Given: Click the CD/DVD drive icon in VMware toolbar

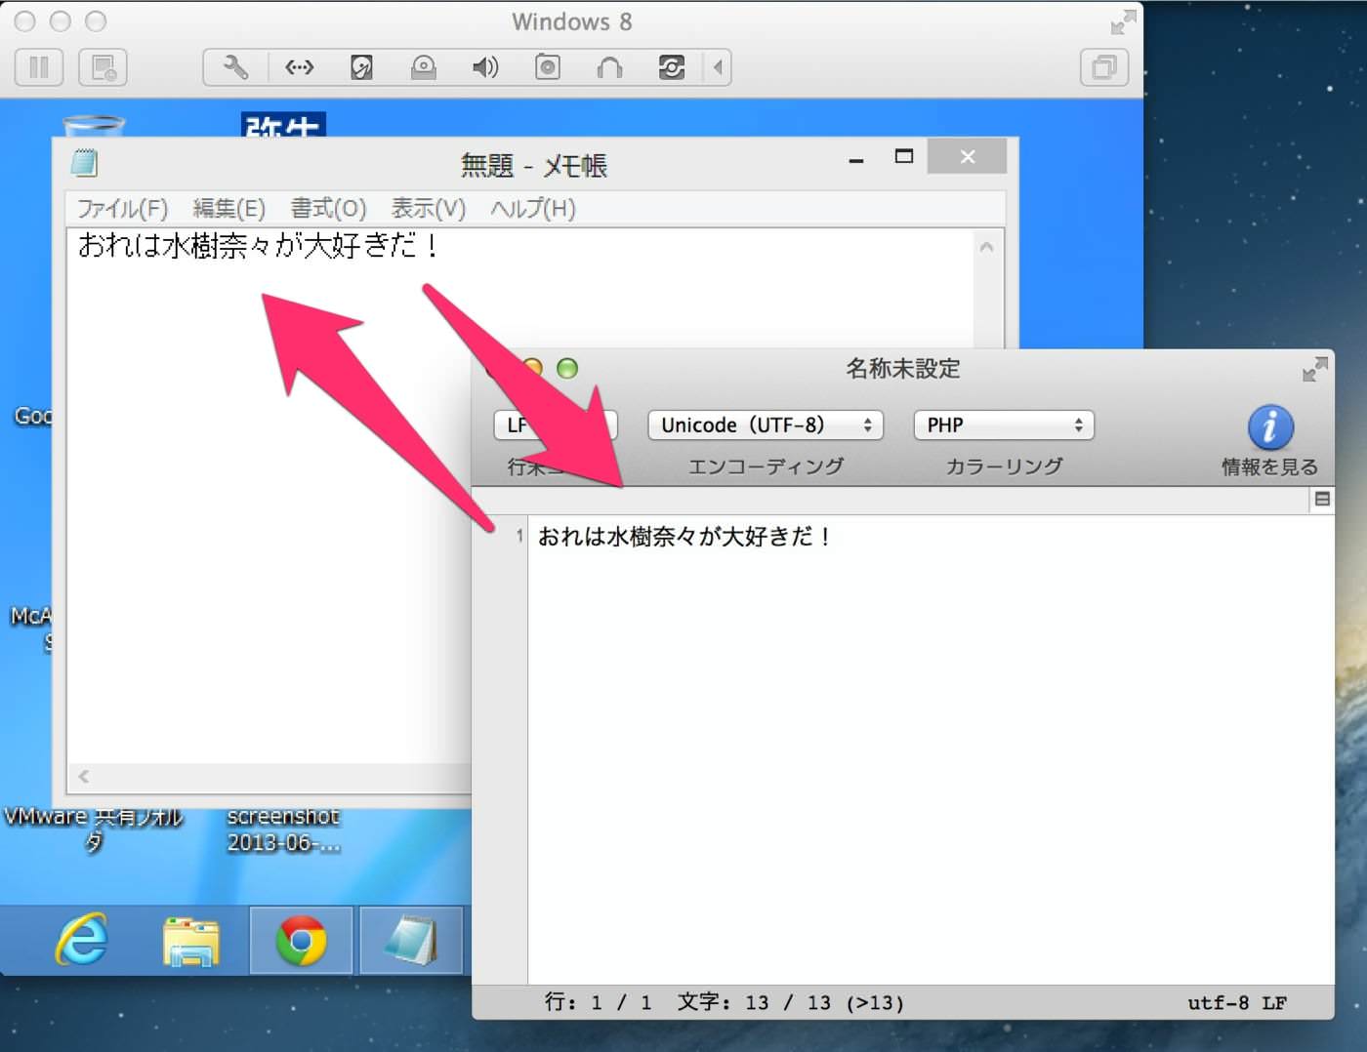Looking at the screenshot, I should pyautogui.click(x=424, y=67).
